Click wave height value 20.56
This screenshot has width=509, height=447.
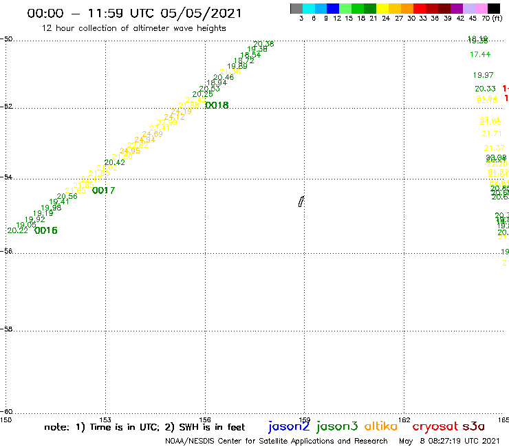click(x=67, y=196)
